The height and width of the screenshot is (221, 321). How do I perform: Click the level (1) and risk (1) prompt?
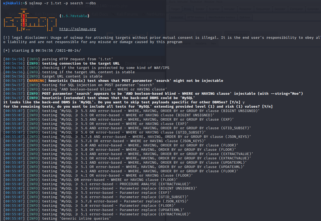(x=138, y=106)
